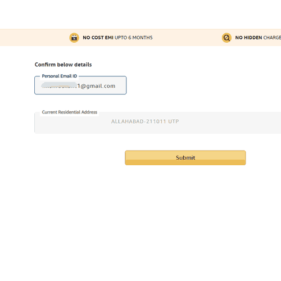Image resolution: width=281 pixels, height=281 pixels.
Task: Click the Submit button
Action: point(185,158)
